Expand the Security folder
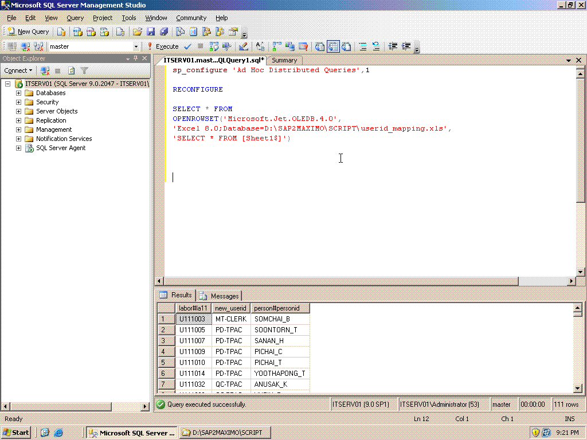Screen dimensions: 587x440 (x=18, y=102)
